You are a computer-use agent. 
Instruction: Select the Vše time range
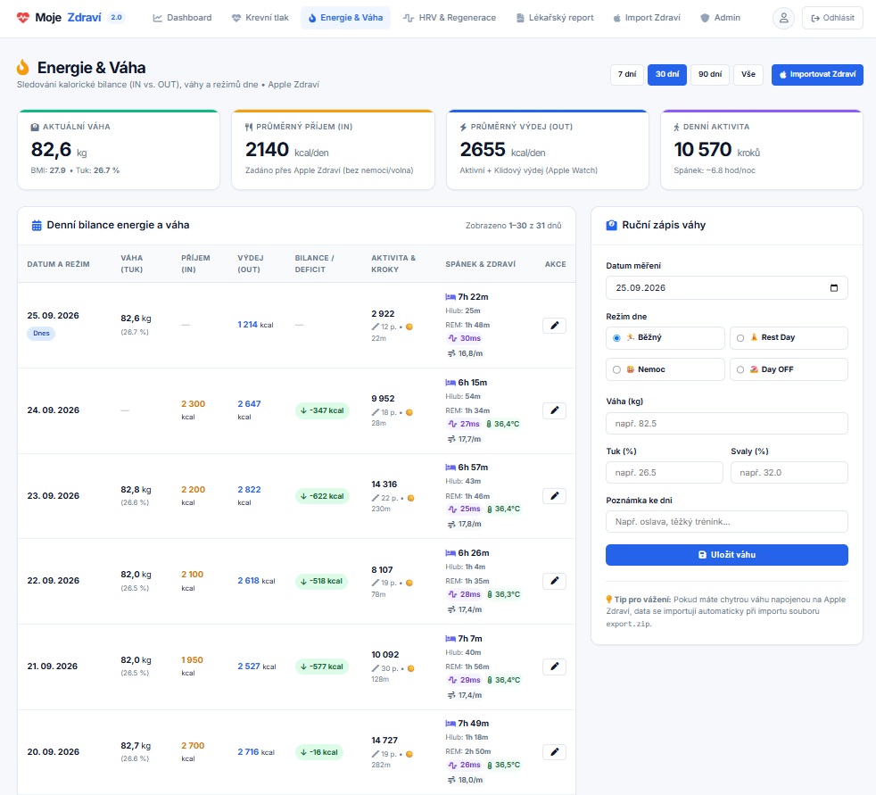(x=748, y=74)
